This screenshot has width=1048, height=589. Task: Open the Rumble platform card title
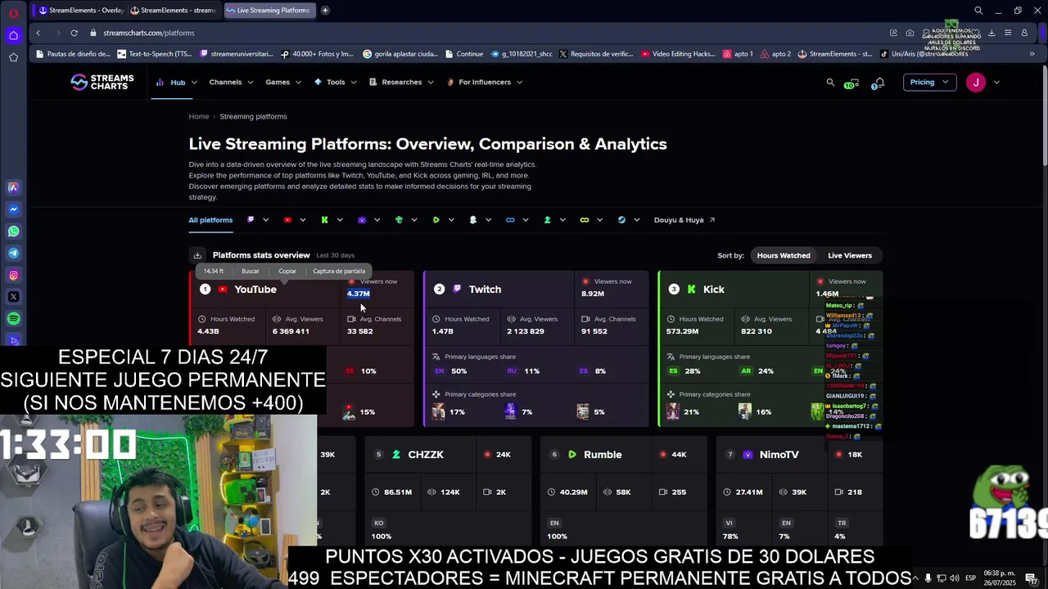pos(603,455)
